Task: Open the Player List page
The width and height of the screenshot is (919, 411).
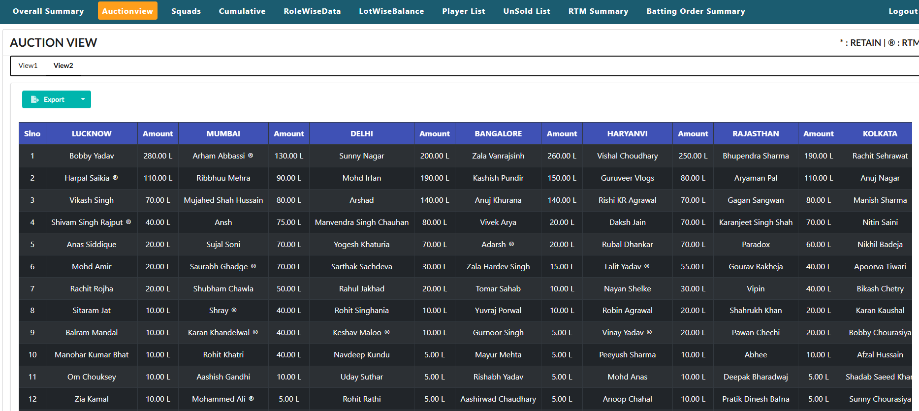Action: coord(464,11)
